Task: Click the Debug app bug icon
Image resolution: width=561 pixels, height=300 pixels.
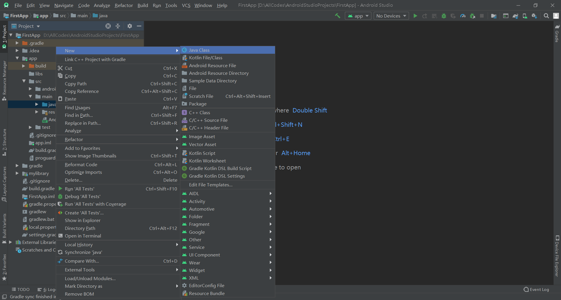Action: pyautogui.click(x=444, y=16)
